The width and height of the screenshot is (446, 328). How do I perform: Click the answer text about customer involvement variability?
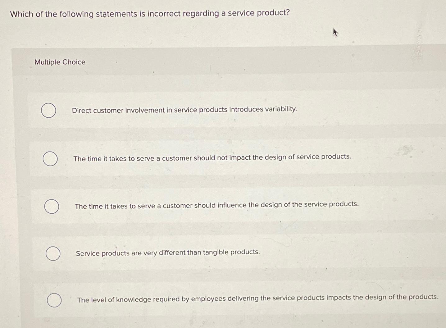(x=184, y=110)
